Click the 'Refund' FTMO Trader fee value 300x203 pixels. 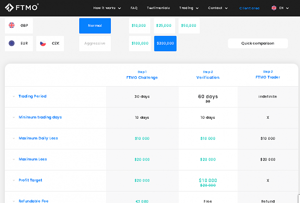268,201
